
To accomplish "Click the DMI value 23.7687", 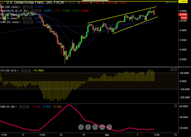I will click(x=47, y=107).
